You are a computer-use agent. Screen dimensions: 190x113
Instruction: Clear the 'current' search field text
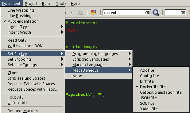click(x=147, y=13)
